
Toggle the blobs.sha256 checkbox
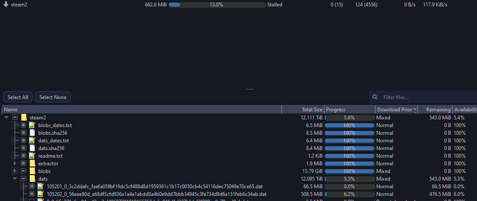(x=23, y=133)
